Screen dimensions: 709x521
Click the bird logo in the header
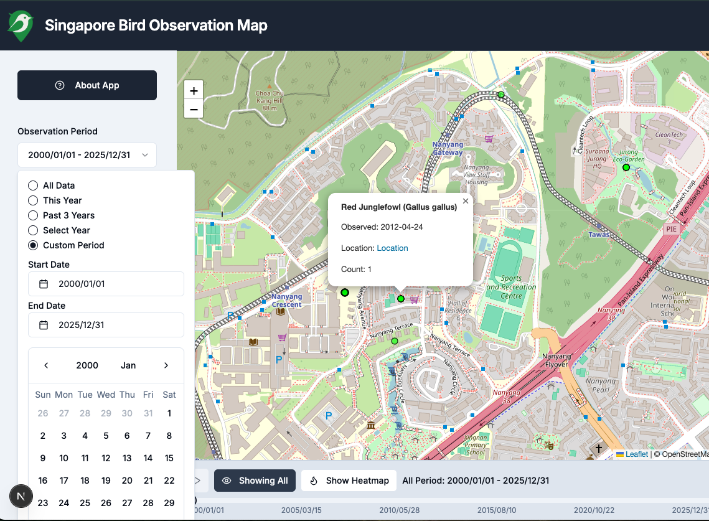tap(21, 25)
